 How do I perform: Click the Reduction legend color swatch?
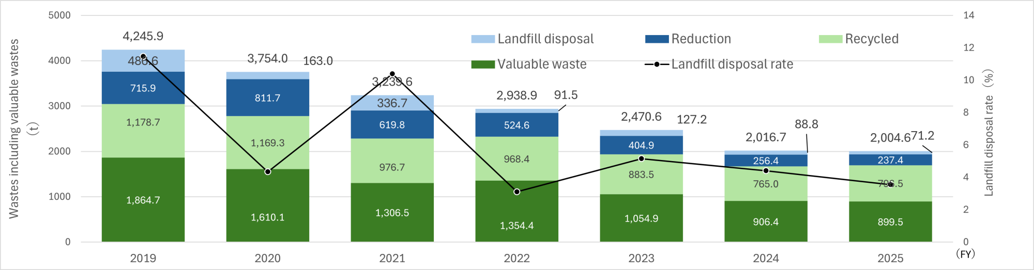pyautogui.click(x=657, y=39)
